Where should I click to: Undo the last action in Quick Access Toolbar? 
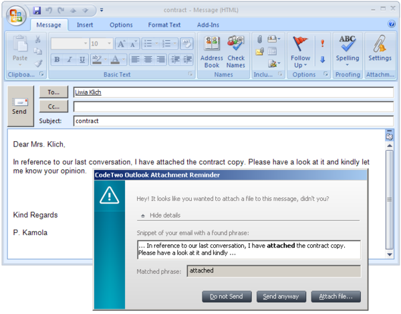[49, 10]
